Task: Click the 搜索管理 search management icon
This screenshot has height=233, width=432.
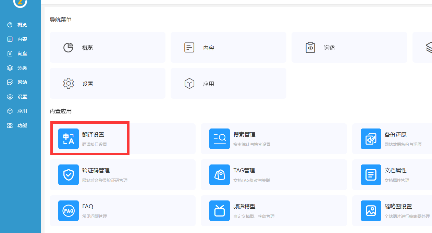Action: [x=220, y=139]
